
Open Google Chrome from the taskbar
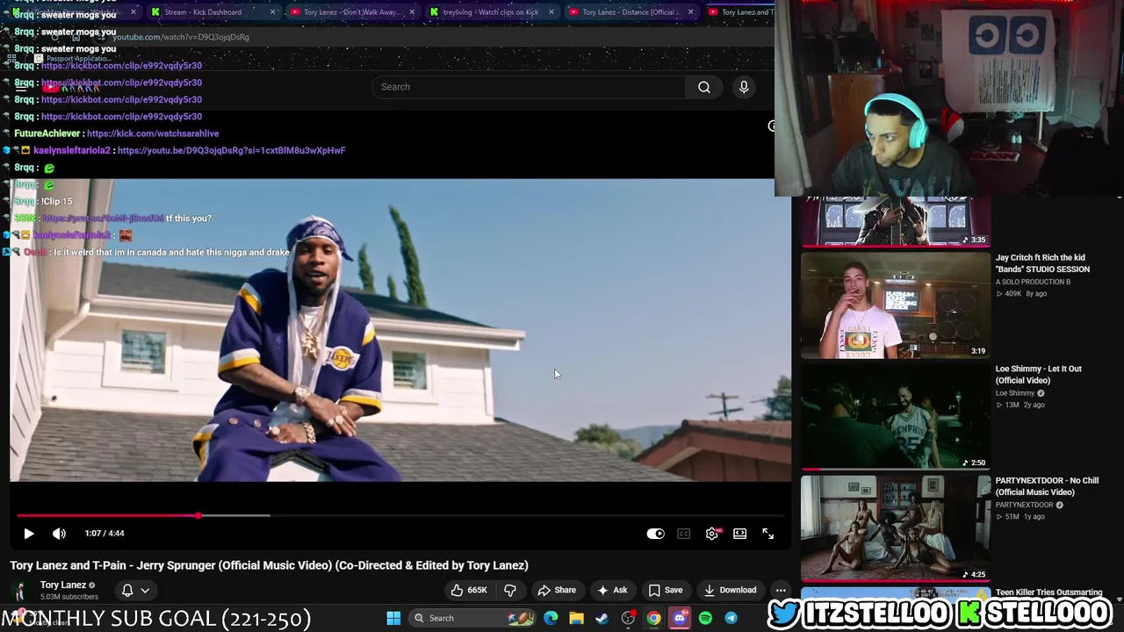coord(653,618)
